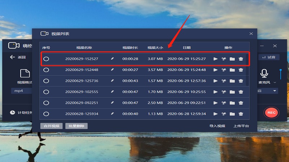Open file folder for video 20200629-125736

(232, 81)
